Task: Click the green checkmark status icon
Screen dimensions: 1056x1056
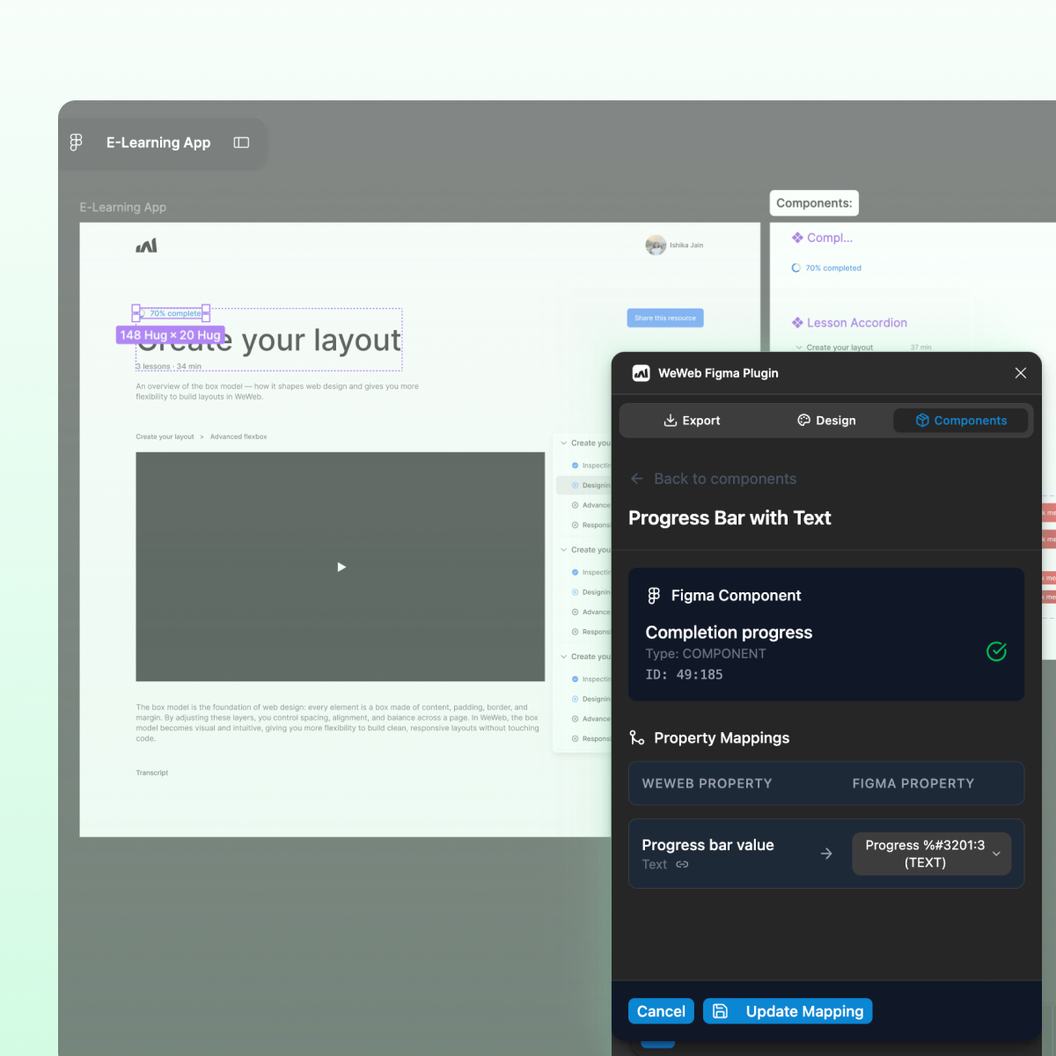Action: [x=996, y=651]
